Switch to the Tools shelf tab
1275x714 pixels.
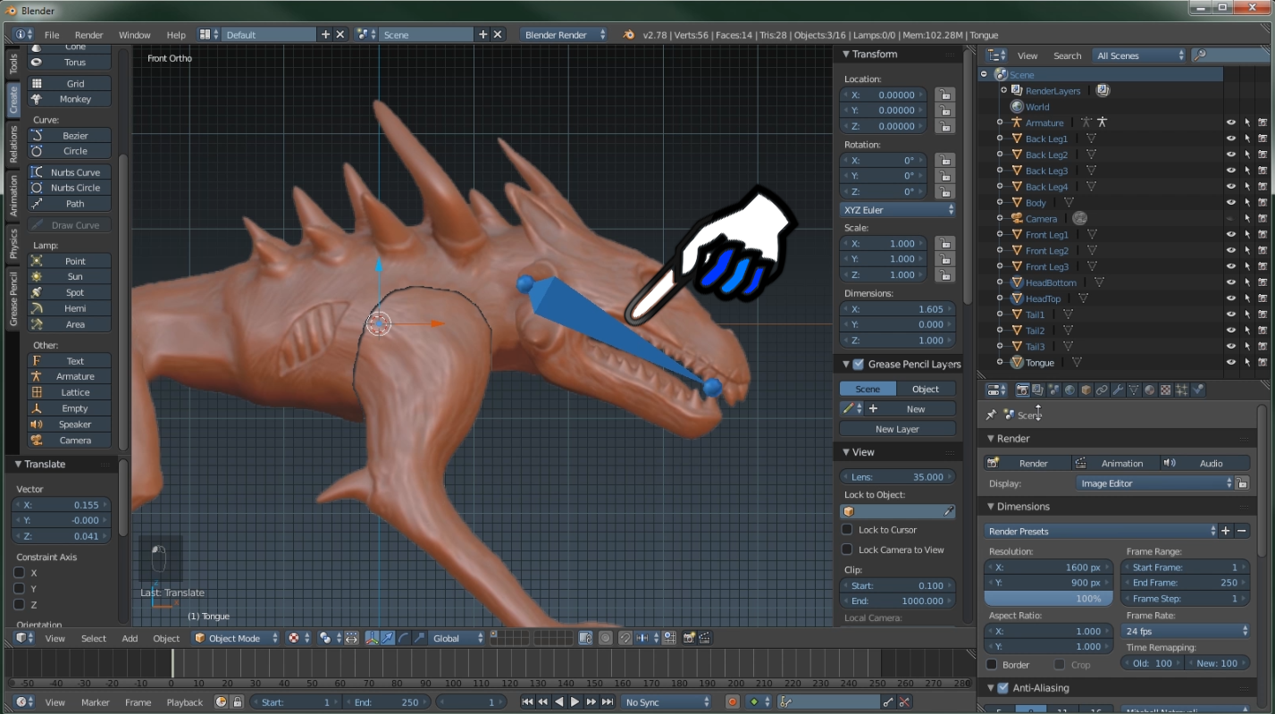(13, 63)
